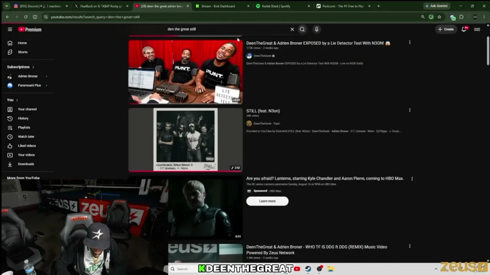Visit the DeenTheGreat - Topic channel

(x=267, y=123)
